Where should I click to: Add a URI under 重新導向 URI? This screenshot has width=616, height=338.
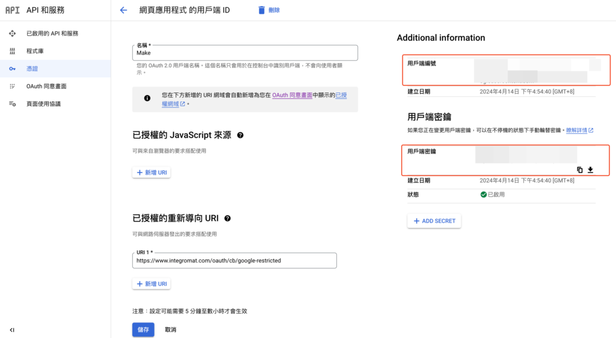pos(151,284)
